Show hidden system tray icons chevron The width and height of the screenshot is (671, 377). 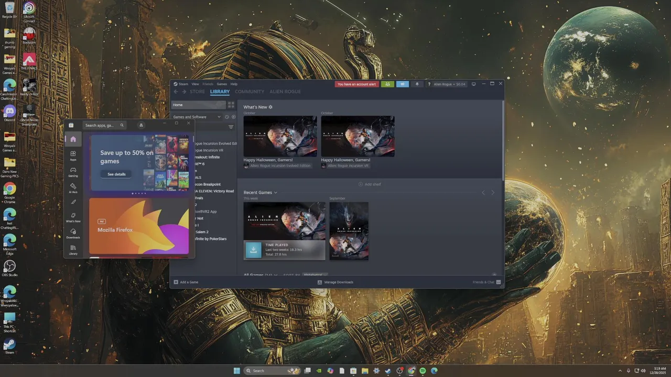620,371
